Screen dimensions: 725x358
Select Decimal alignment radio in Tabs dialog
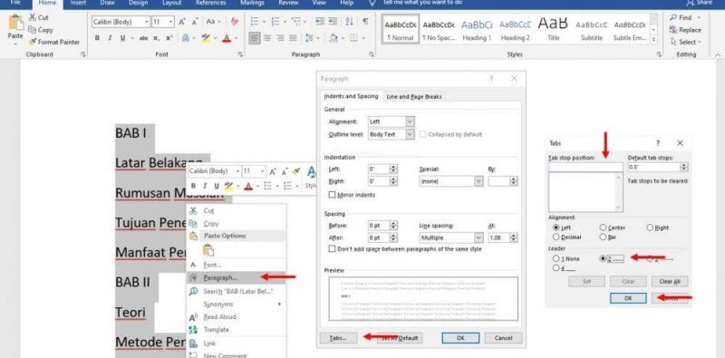point(556,237)
